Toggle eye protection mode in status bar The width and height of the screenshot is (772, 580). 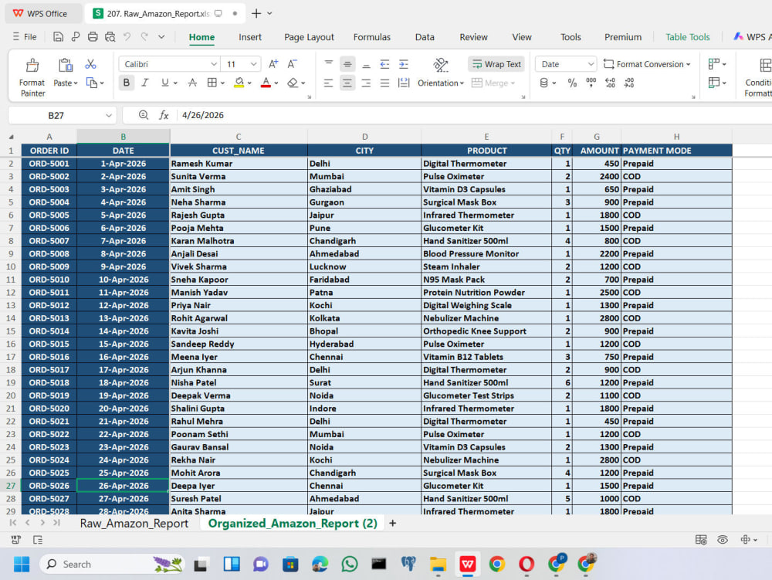tap(723, 540)
